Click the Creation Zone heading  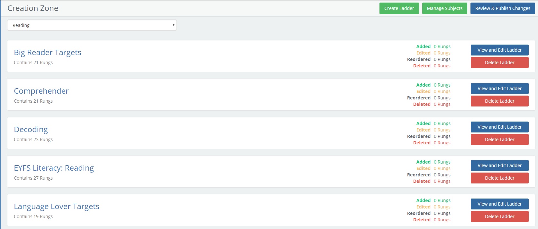coord(32,8)
